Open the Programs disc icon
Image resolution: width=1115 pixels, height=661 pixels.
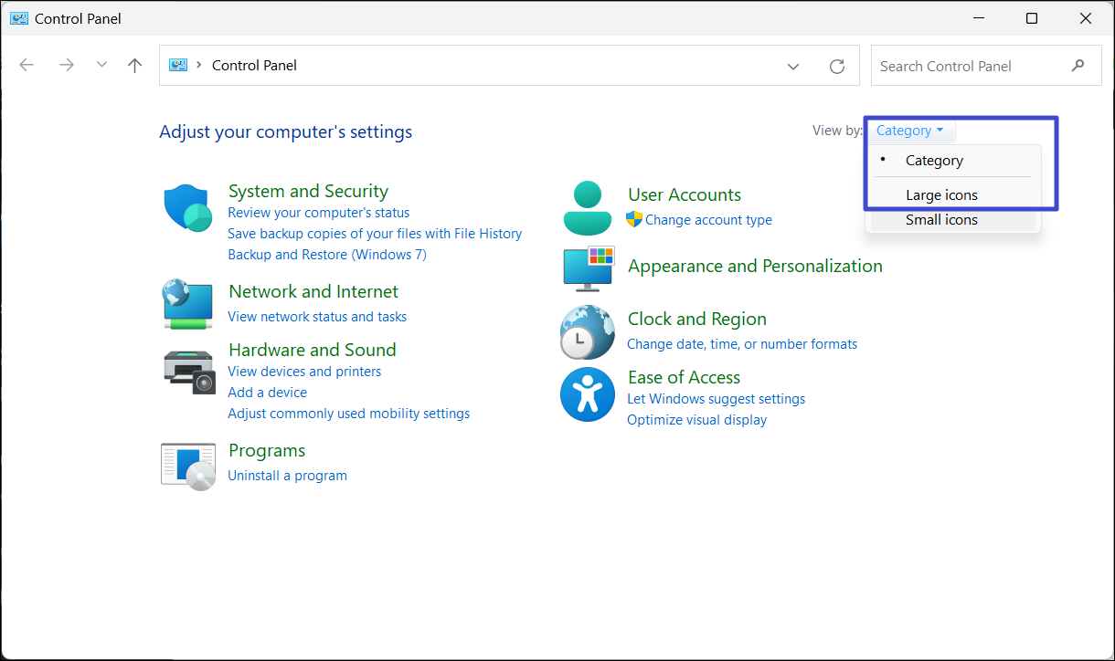188,466
